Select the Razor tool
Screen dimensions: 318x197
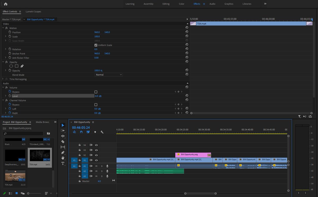coord(63,141)
